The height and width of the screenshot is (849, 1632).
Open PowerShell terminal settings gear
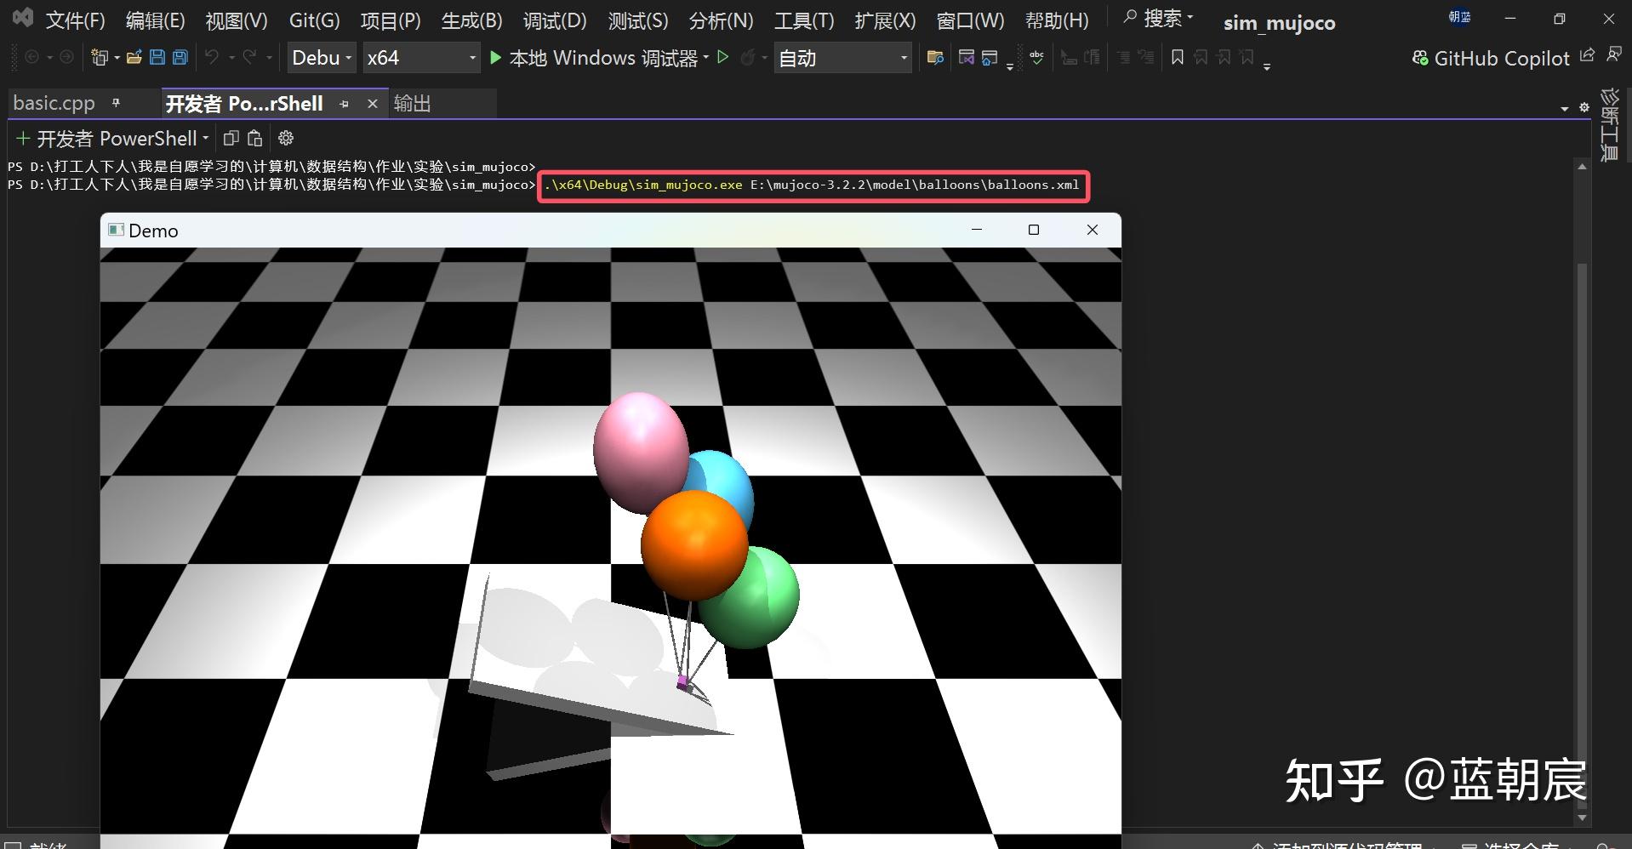(x=286, y=138)
